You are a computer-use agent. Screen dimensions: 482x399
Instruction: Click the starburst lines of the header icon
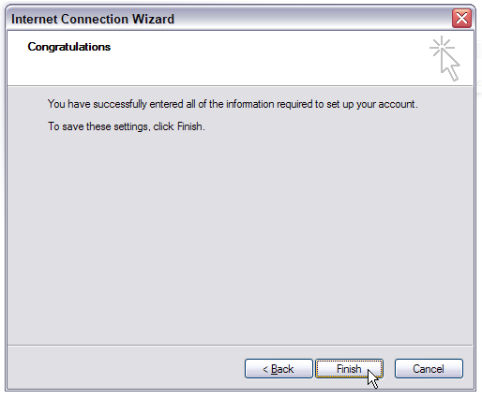pyautogui.click(x=442, y=47)
